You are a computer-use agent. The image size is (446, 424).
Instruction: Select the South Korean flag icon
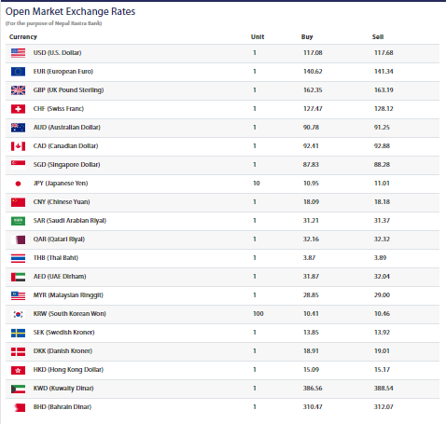(x=18, y=314)
